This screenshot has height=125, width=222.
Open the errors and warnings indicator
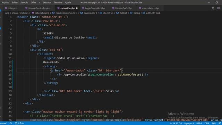tap(19, 124)
